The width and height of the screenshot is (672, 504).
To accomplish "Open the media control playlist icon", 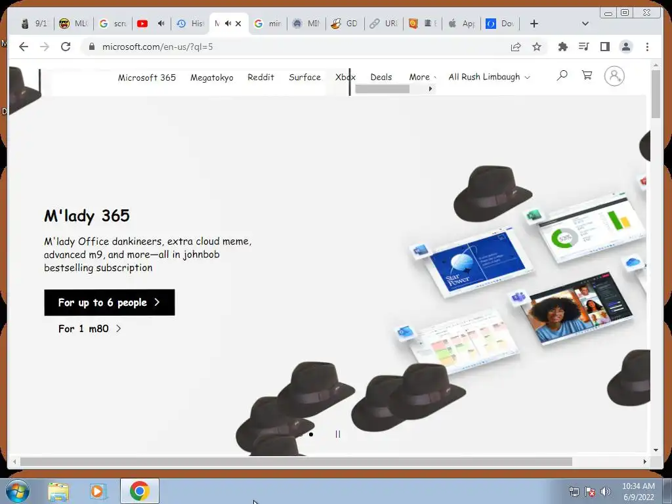I will click(x=583, y=47).
